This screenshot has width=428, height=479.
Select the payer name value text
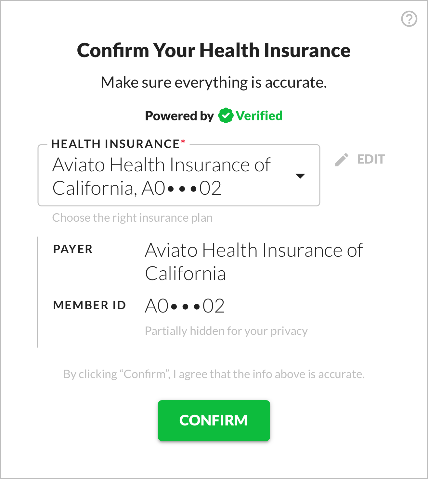tap(253, 262)
